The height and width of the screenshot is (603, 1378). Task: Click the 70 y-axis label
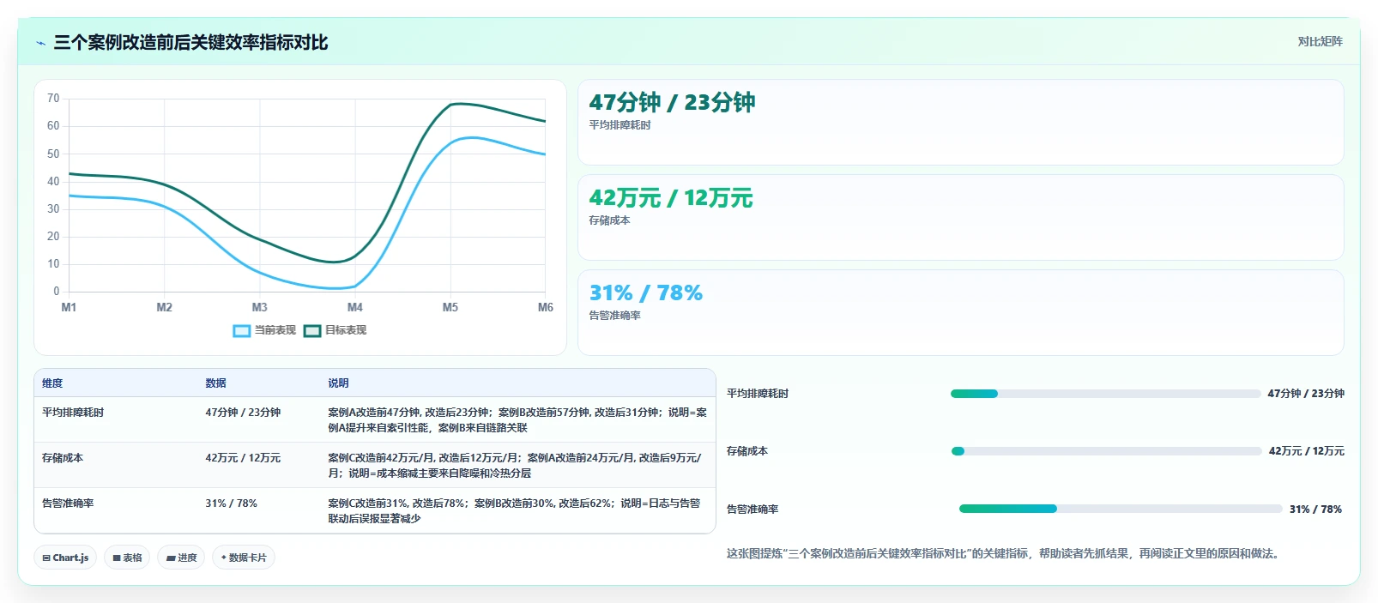point(53,99)
